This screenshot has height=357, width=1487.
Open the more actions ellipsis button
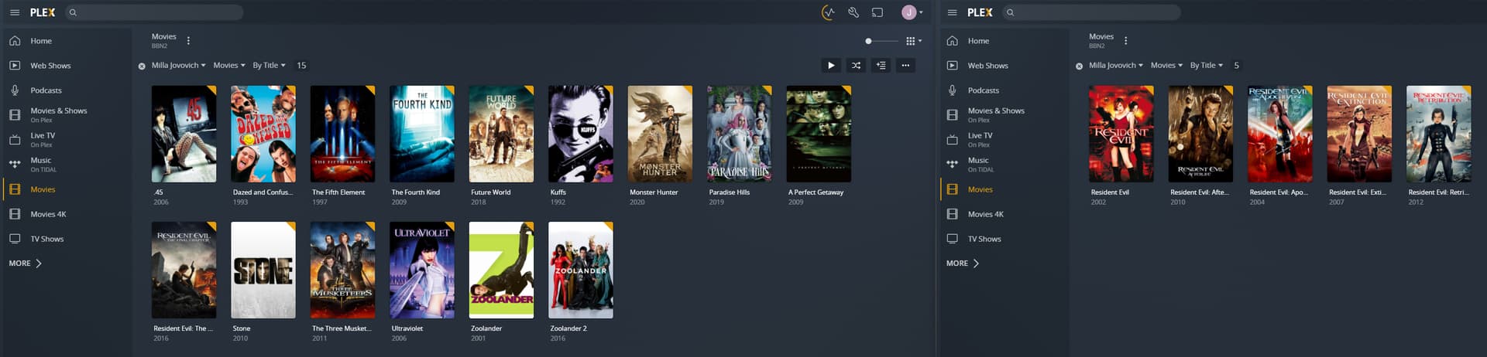pyautogui.click(x=905, y=66)
